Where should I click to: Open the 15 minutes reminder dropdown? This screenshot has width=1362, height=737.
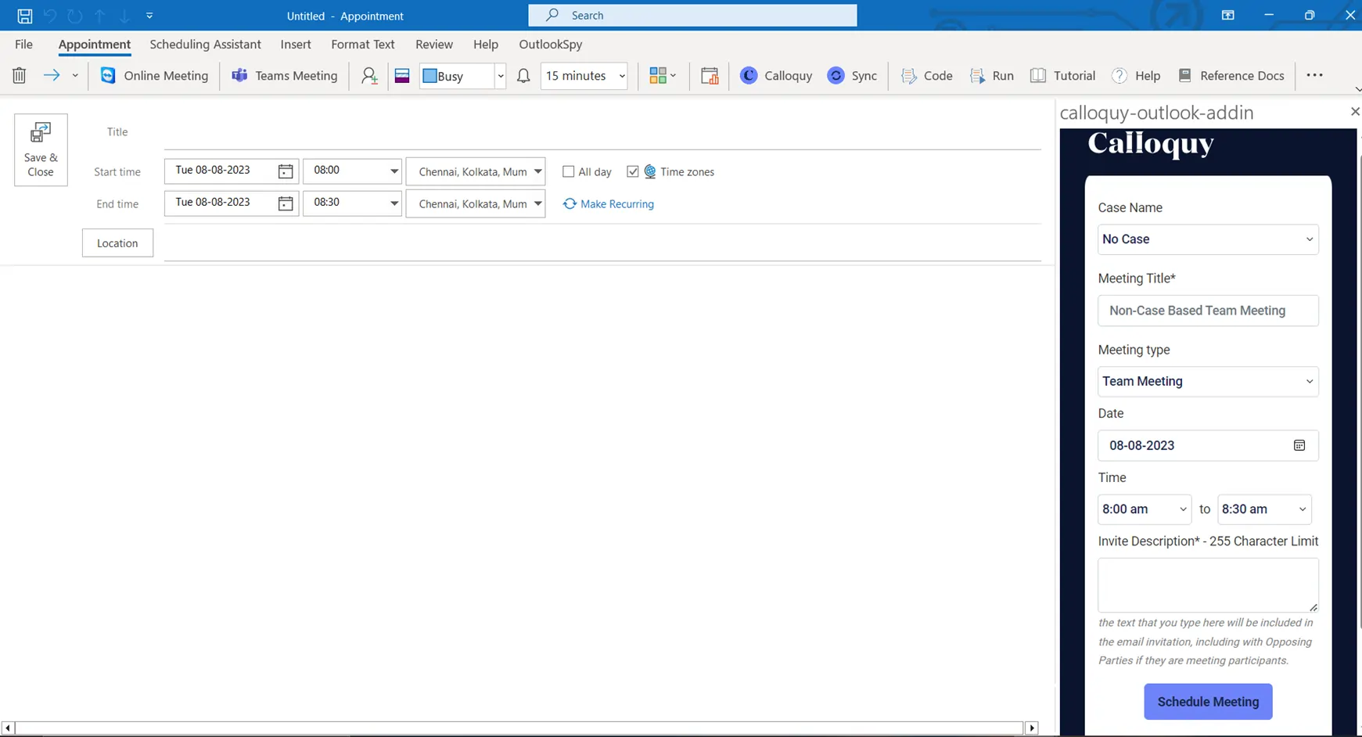(622, 76)
